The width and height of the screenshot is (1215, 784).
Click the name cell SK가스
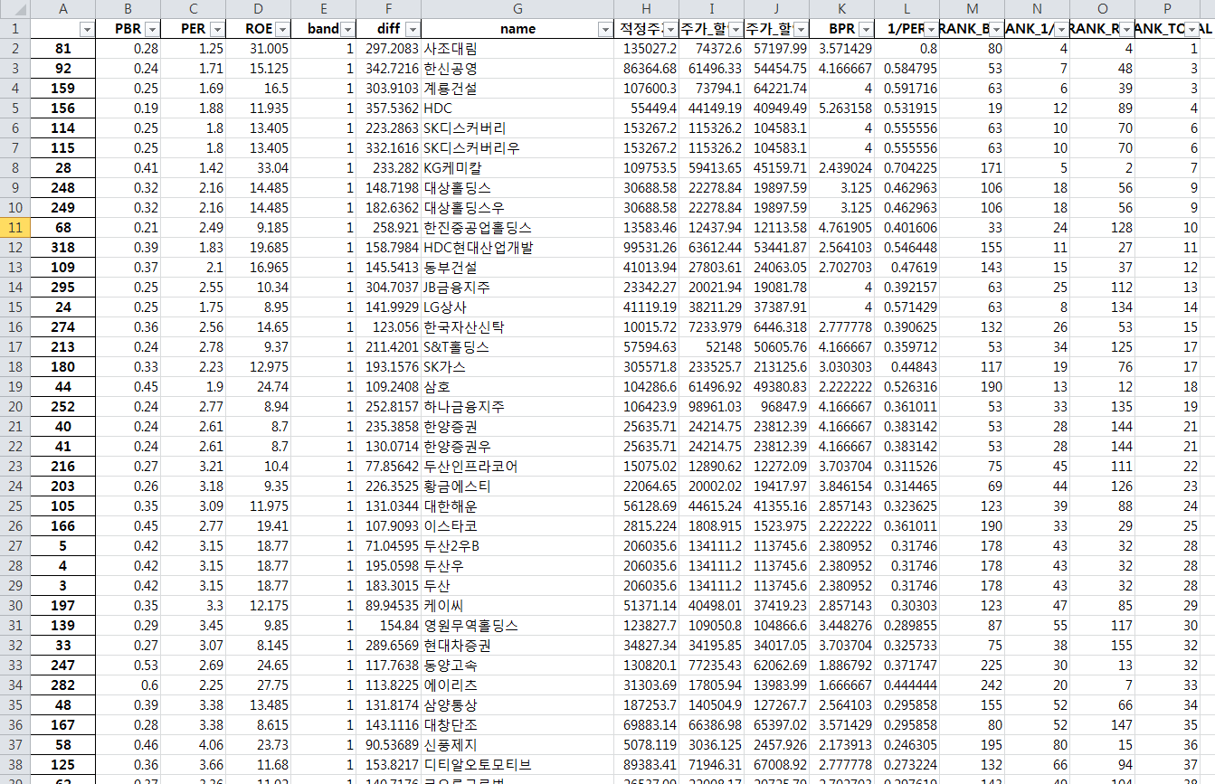point(517,367)
